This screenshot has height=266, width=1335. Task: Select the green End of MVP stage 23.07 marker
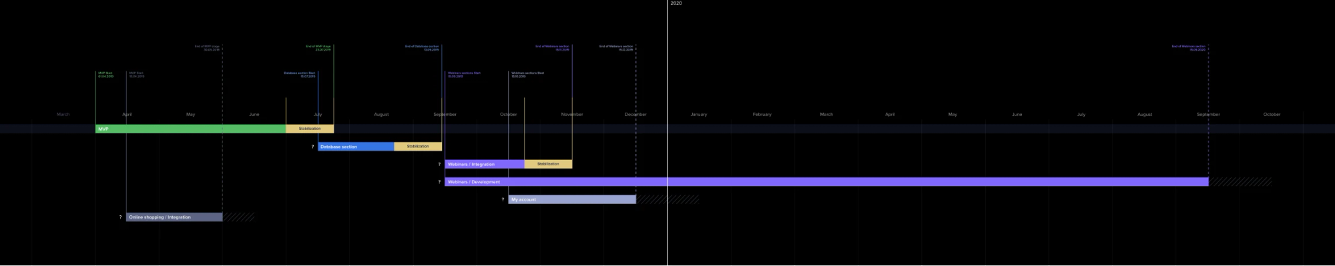tap(318, 48)
